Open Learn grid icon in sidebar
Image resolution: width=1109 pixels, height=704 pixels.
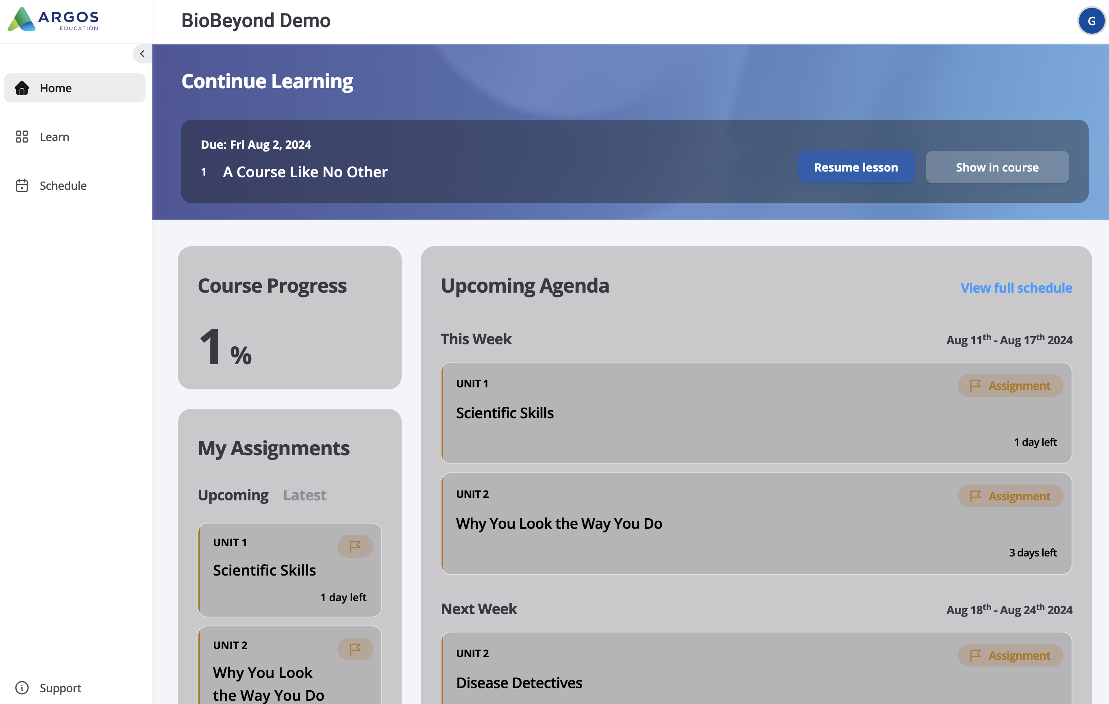point(22,137)
